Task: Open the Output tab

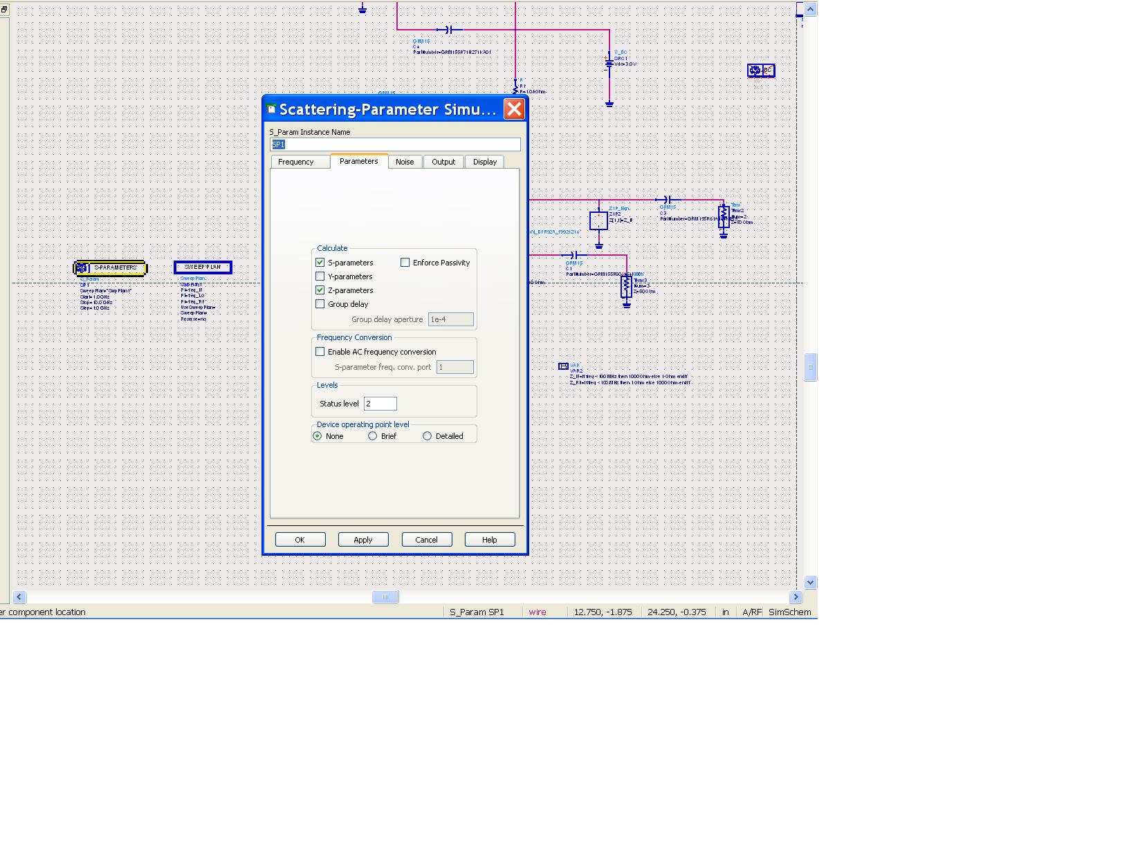Action: pos(443,162)
